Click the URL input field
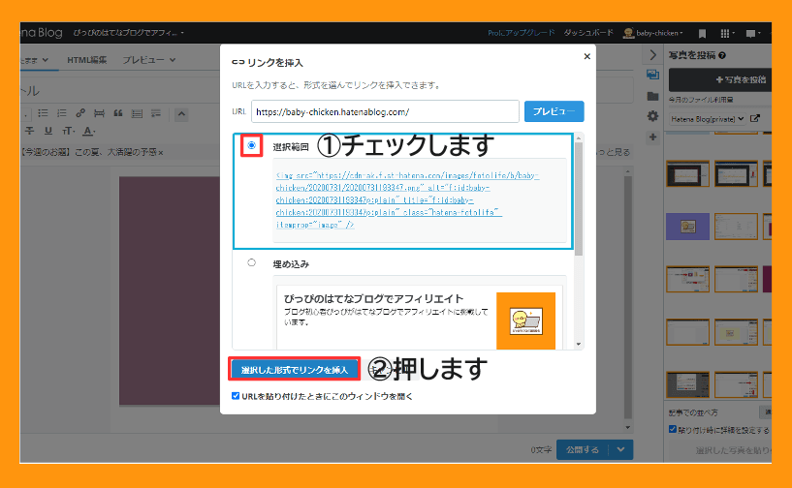792x488 pixels. pos(385,111)
